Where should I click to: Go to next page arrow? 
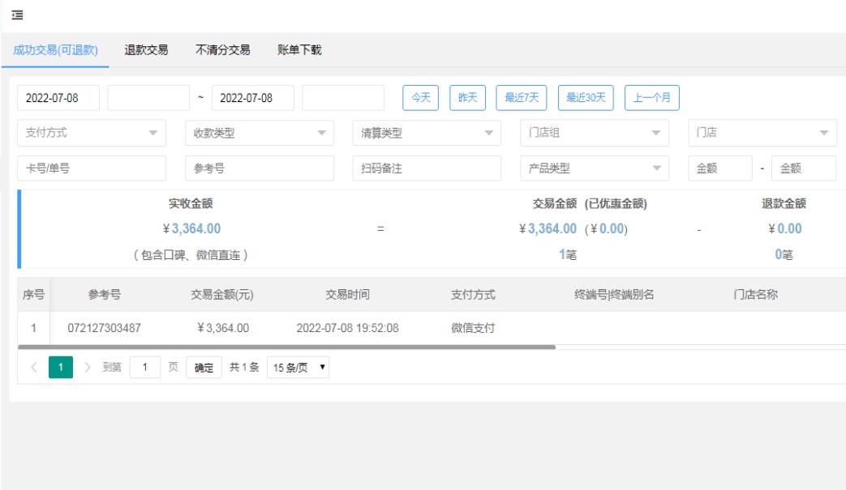(88, 368)
